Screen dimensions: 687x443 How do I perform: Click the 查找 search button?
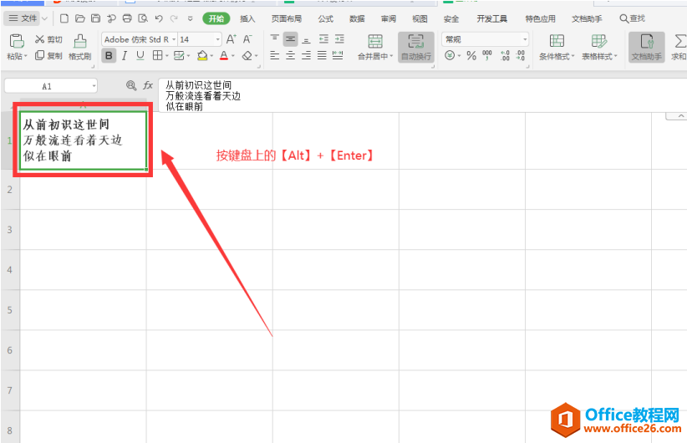[x=632, y=18]
